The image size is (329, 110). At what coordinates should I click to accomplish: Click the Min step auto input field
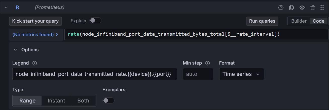coord(198,74)
